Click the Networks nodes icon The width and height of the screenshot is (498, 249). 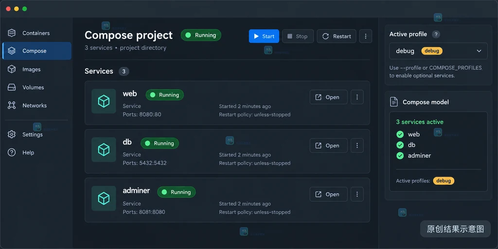point(12,106)
